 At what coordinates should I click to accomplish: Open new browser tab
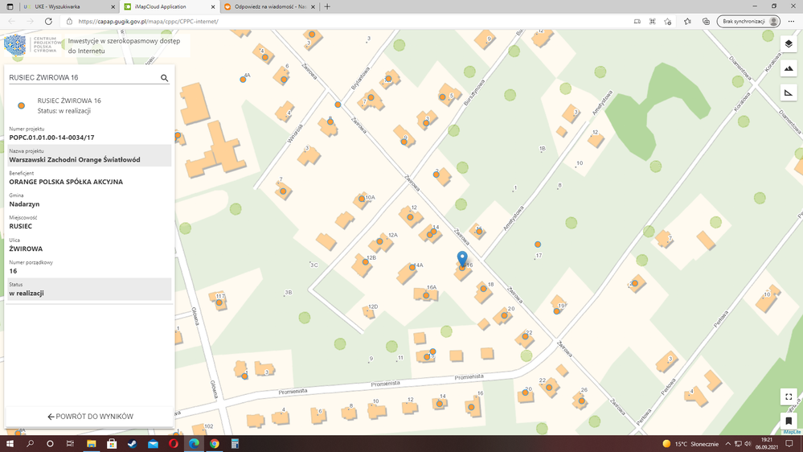pos(327,6)
